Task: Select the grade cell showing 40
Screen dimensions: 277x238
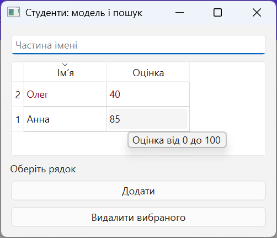Action: click(x=148, y=94)
